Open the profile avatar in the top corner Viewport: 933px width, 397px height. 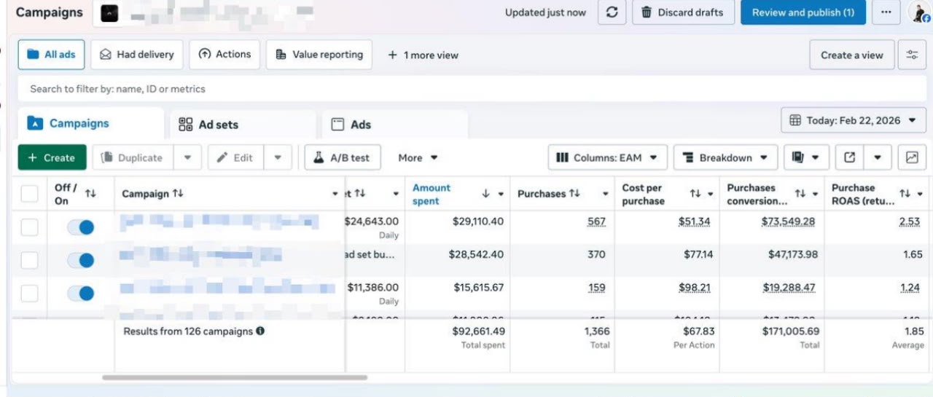click(920, 12)
